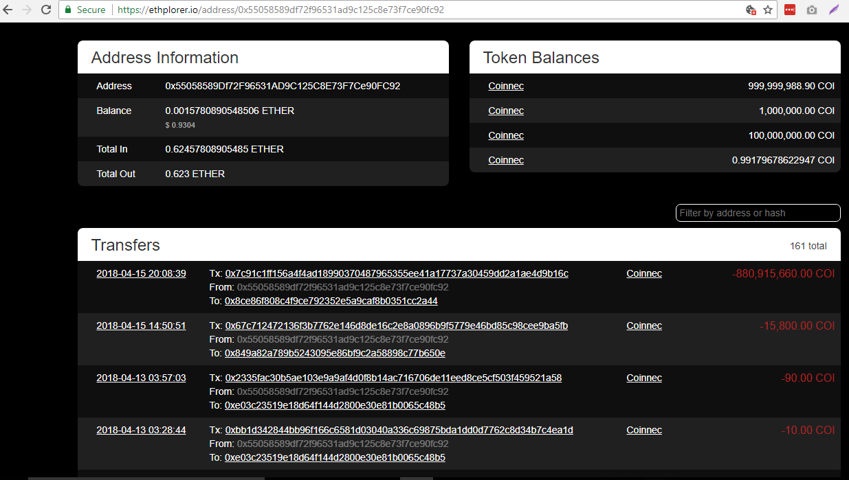This screenshot has height=480, width=849.
Task: Open Coinnec token with 0.9917967822947 COI balance
Action: point(506,160)
